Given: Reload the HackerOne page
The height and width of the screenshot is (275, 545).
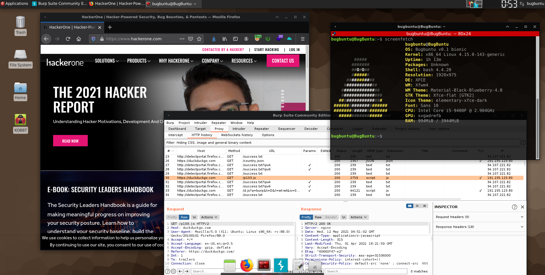Looking at the screenshot, I should pyautogui.click(x=68, y=39).
